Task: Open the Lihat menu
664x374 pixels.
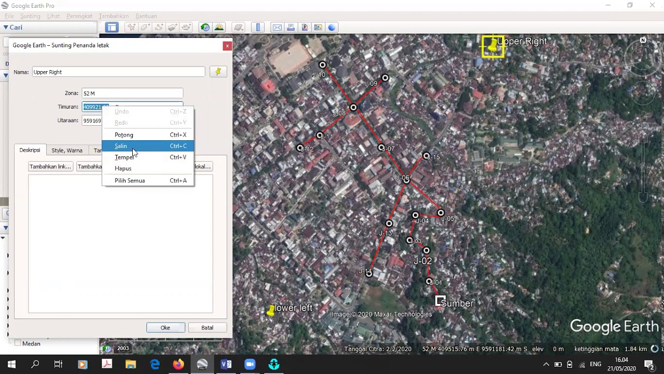Action: click(53, 16)
